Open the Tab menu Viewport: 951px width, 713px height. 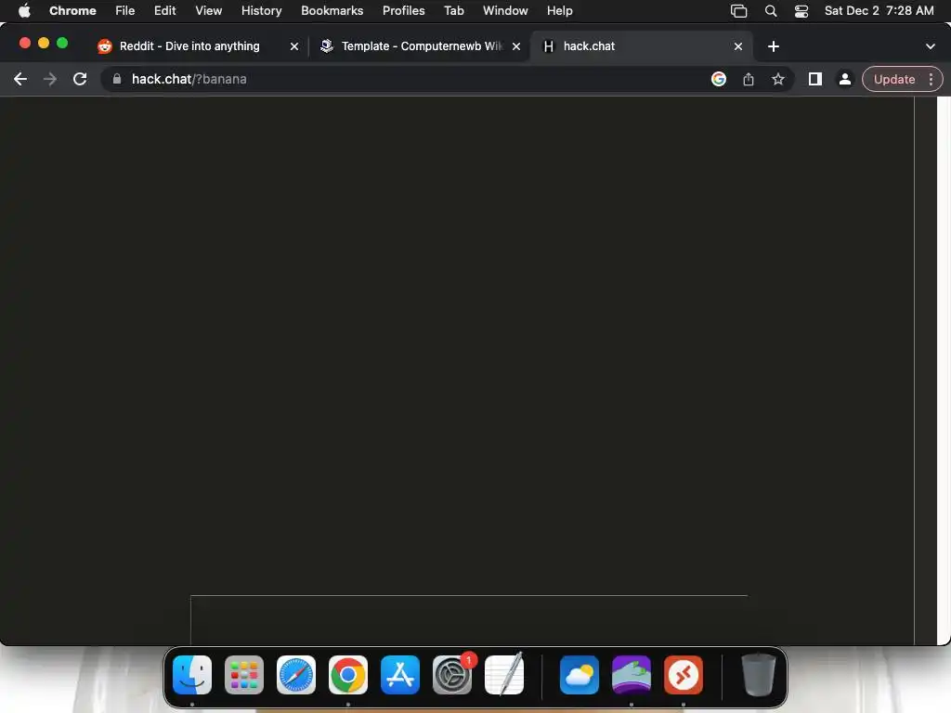[x=453, y=11]
